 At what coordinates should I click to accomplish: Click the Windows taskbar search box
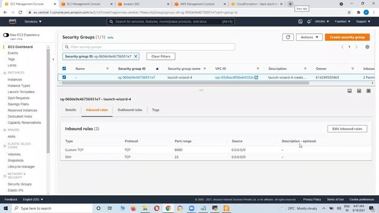pos(52,208)
